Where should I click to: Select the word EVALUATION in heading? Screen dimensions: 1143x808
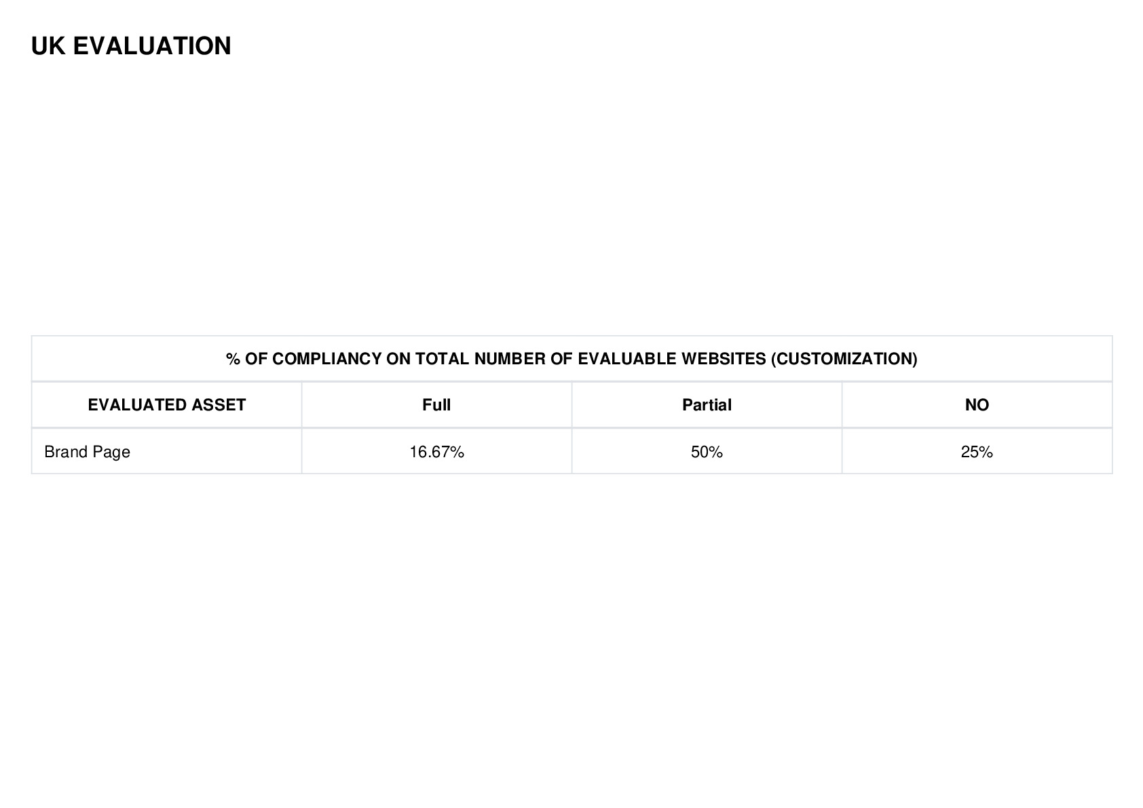(x=152, y=46)
